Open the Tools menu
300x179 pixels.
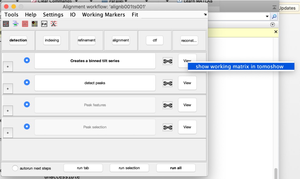click(11, 15)
